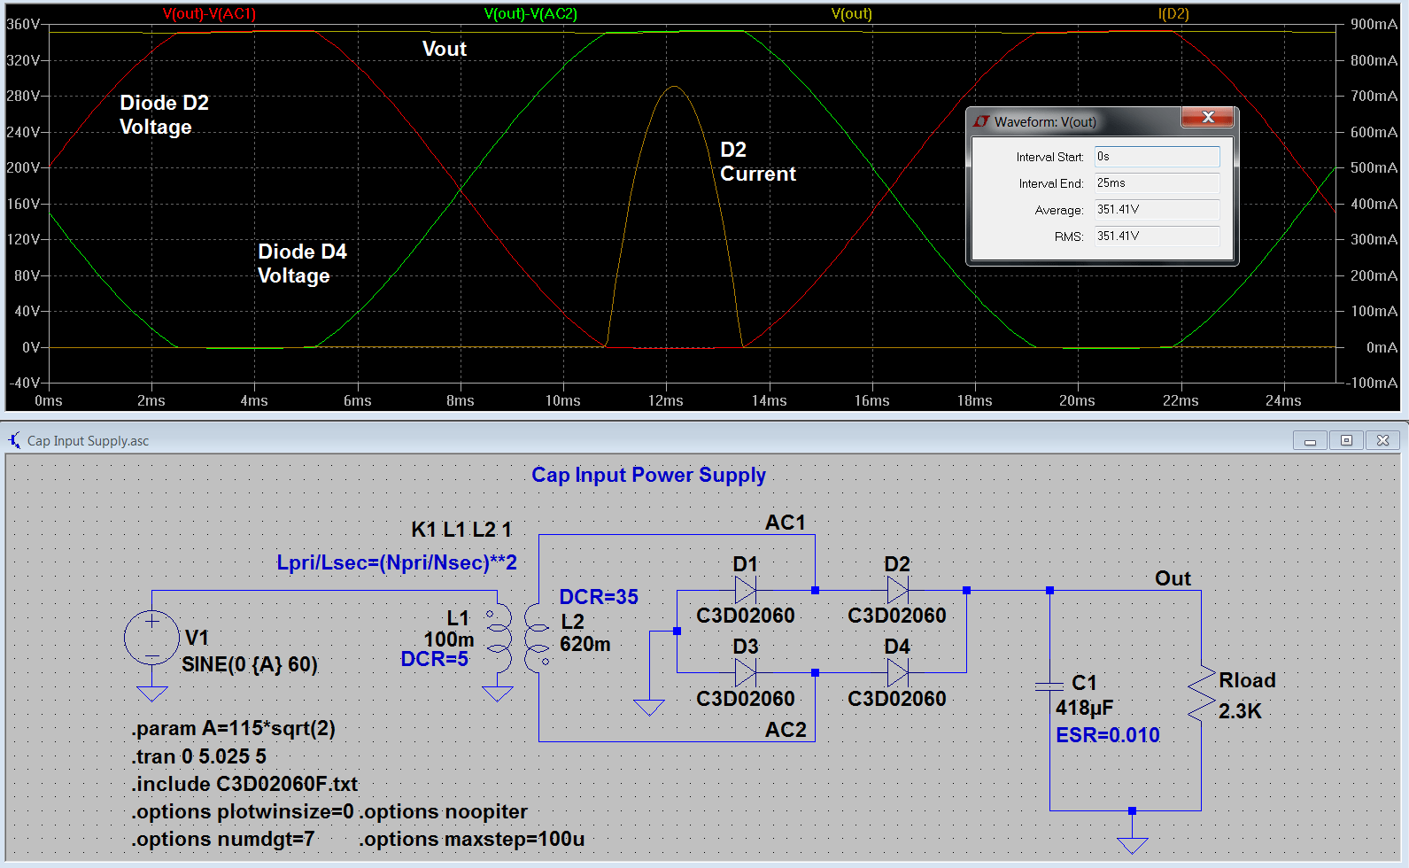Click the SINE(0 {A} 60) source value
The height and width of the screenshot is (868, 1409).
[x=250, y=664]
